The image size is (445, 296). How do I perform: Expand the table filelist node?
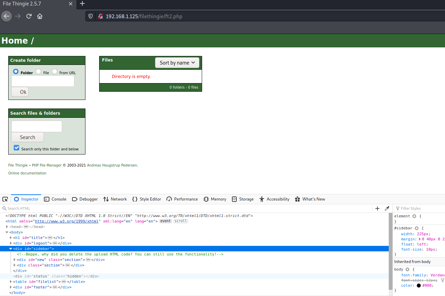pyautogui.click(x=11, y=282)
